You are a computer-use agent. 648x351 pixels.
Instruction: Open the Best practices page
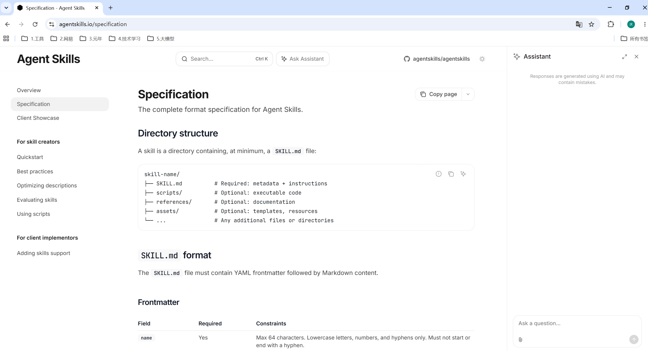(35, 172)
